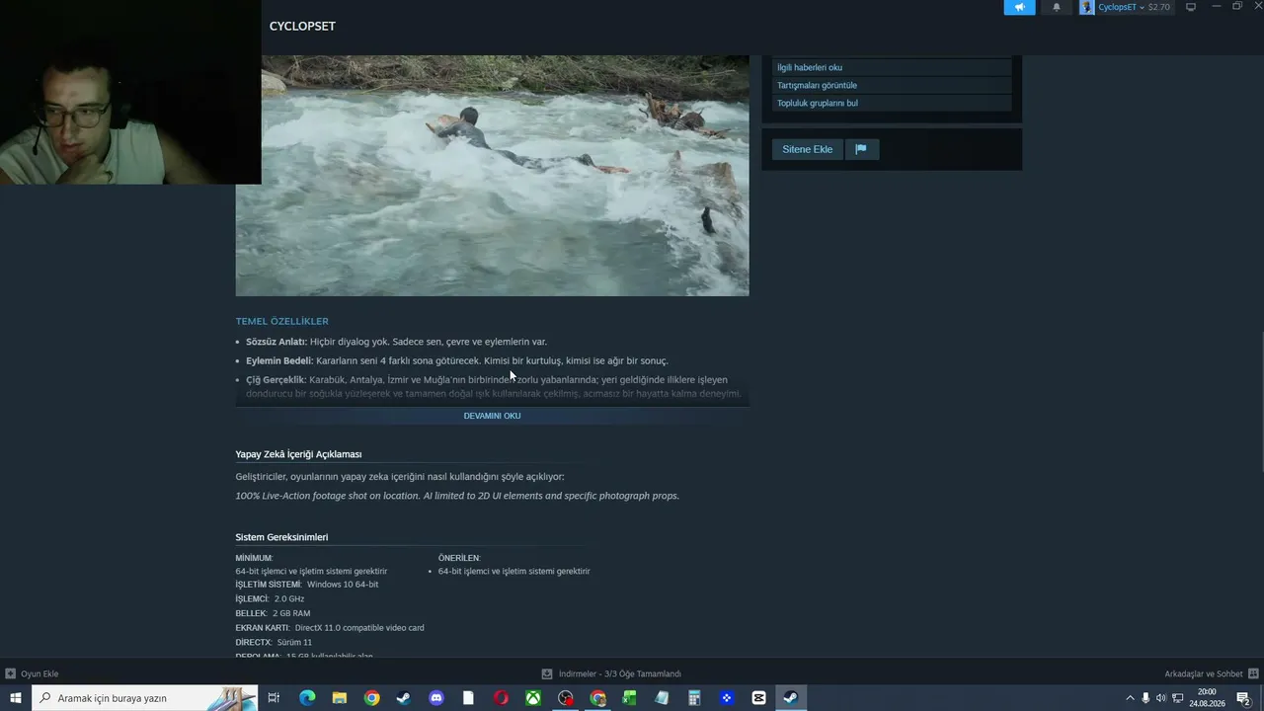The height and width of the screenshot is (711, 1264).
Task: Open Arkadaşlar ve Sohbet friends grid icon
Action: (x=1253, y=673)
